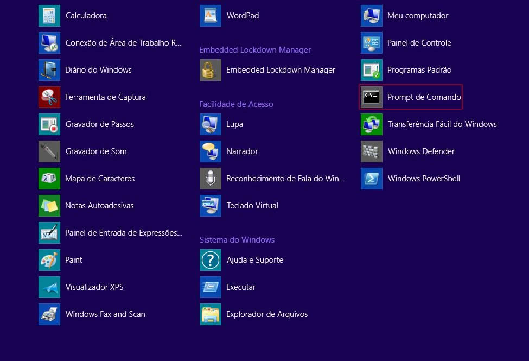Image resolution: width=529 pixels, height=361 pixels.
Task: Launch Ferramenta de Captura scissors icon
Action: coord(49,97)
